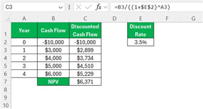Viewport: 203px width, 109px height.
Task: Select row 2 header
Action: click(5, 42)
